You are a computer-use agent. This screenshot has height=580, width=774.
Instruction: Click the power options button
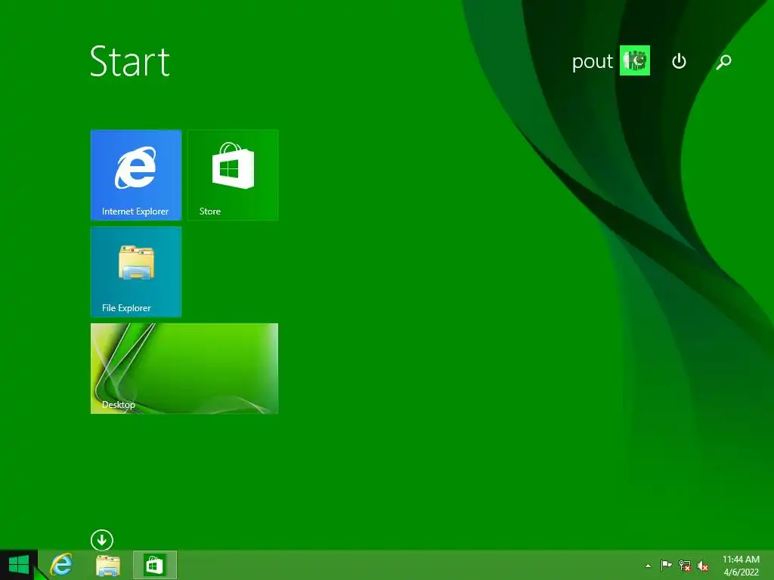679,61
